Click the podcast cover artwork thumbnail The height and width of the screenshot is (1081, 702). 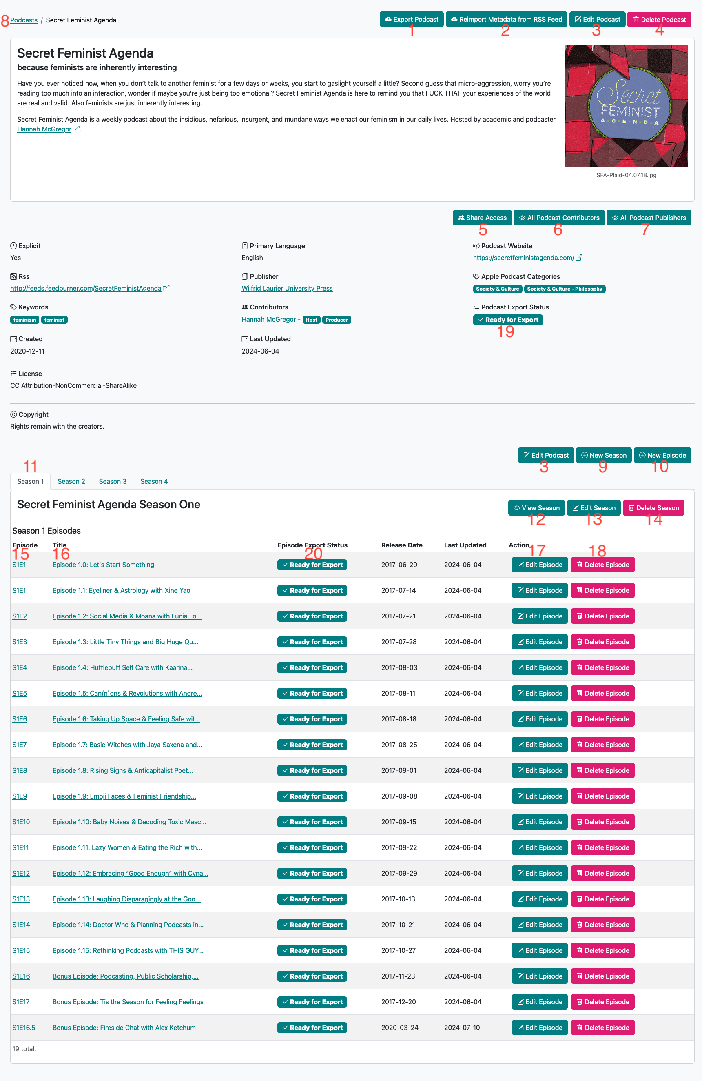point(626,106)
